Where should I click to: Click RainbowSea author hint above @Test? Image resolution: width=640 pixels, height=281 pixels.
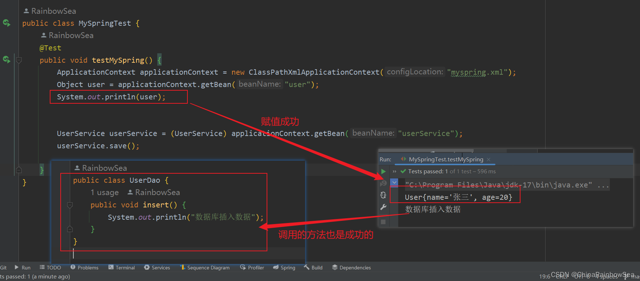click(67, 36)
